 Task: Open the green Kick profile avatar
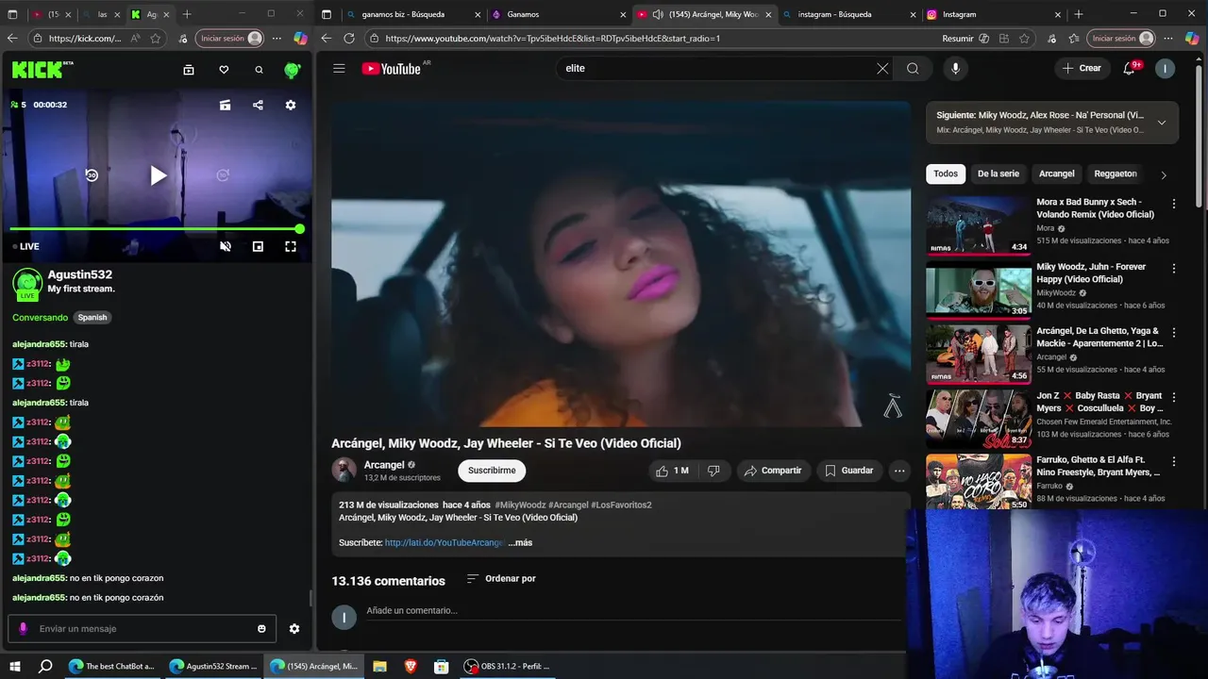pyautogui.click(x=293, y=70)
